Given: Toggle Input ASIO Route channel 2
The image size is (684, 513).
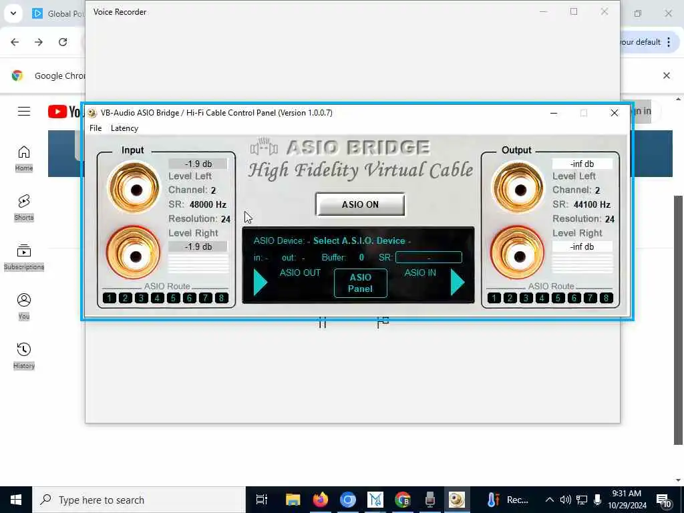Looking at the screenshot, I should 125,298.
